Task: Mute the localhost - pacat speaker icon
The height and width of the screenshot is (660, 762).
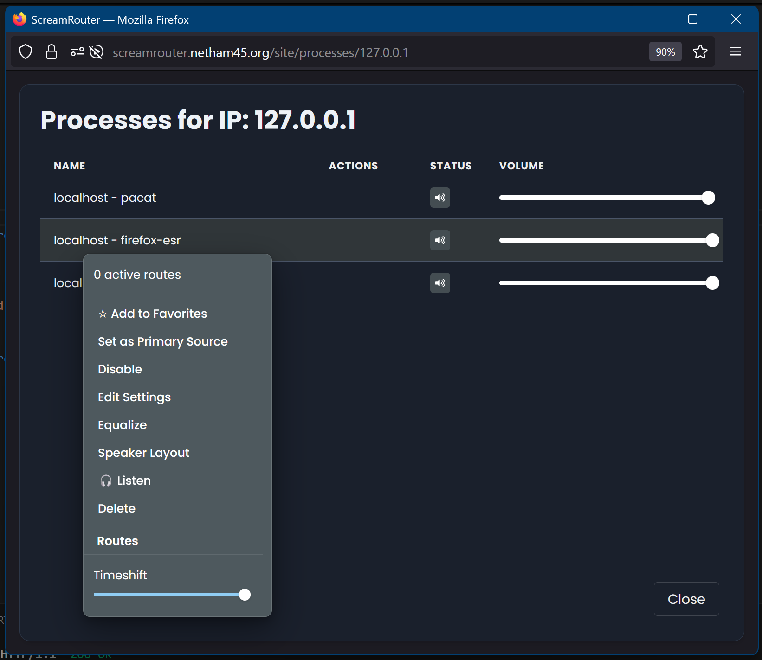Action: pyautogui.click(x=439, y=198)
